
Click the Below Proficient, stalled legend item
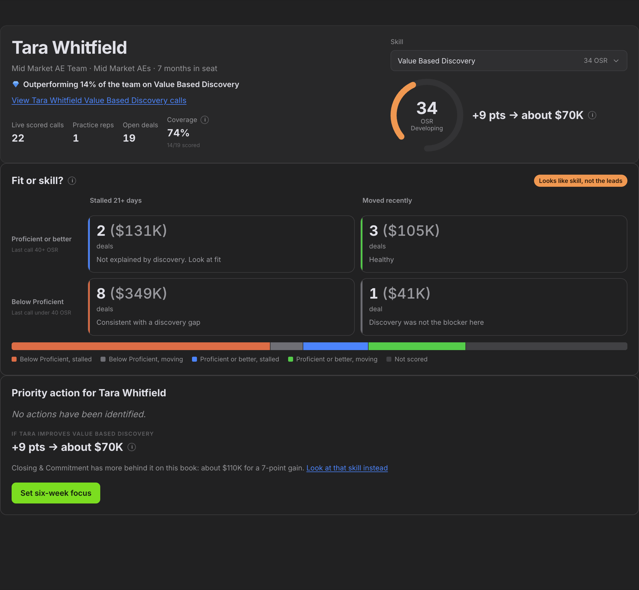coord(52,359)
